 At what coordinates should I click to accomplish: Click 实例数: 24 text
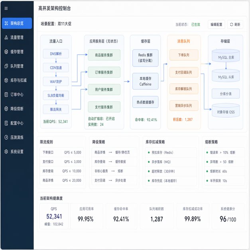pos(96,124)
